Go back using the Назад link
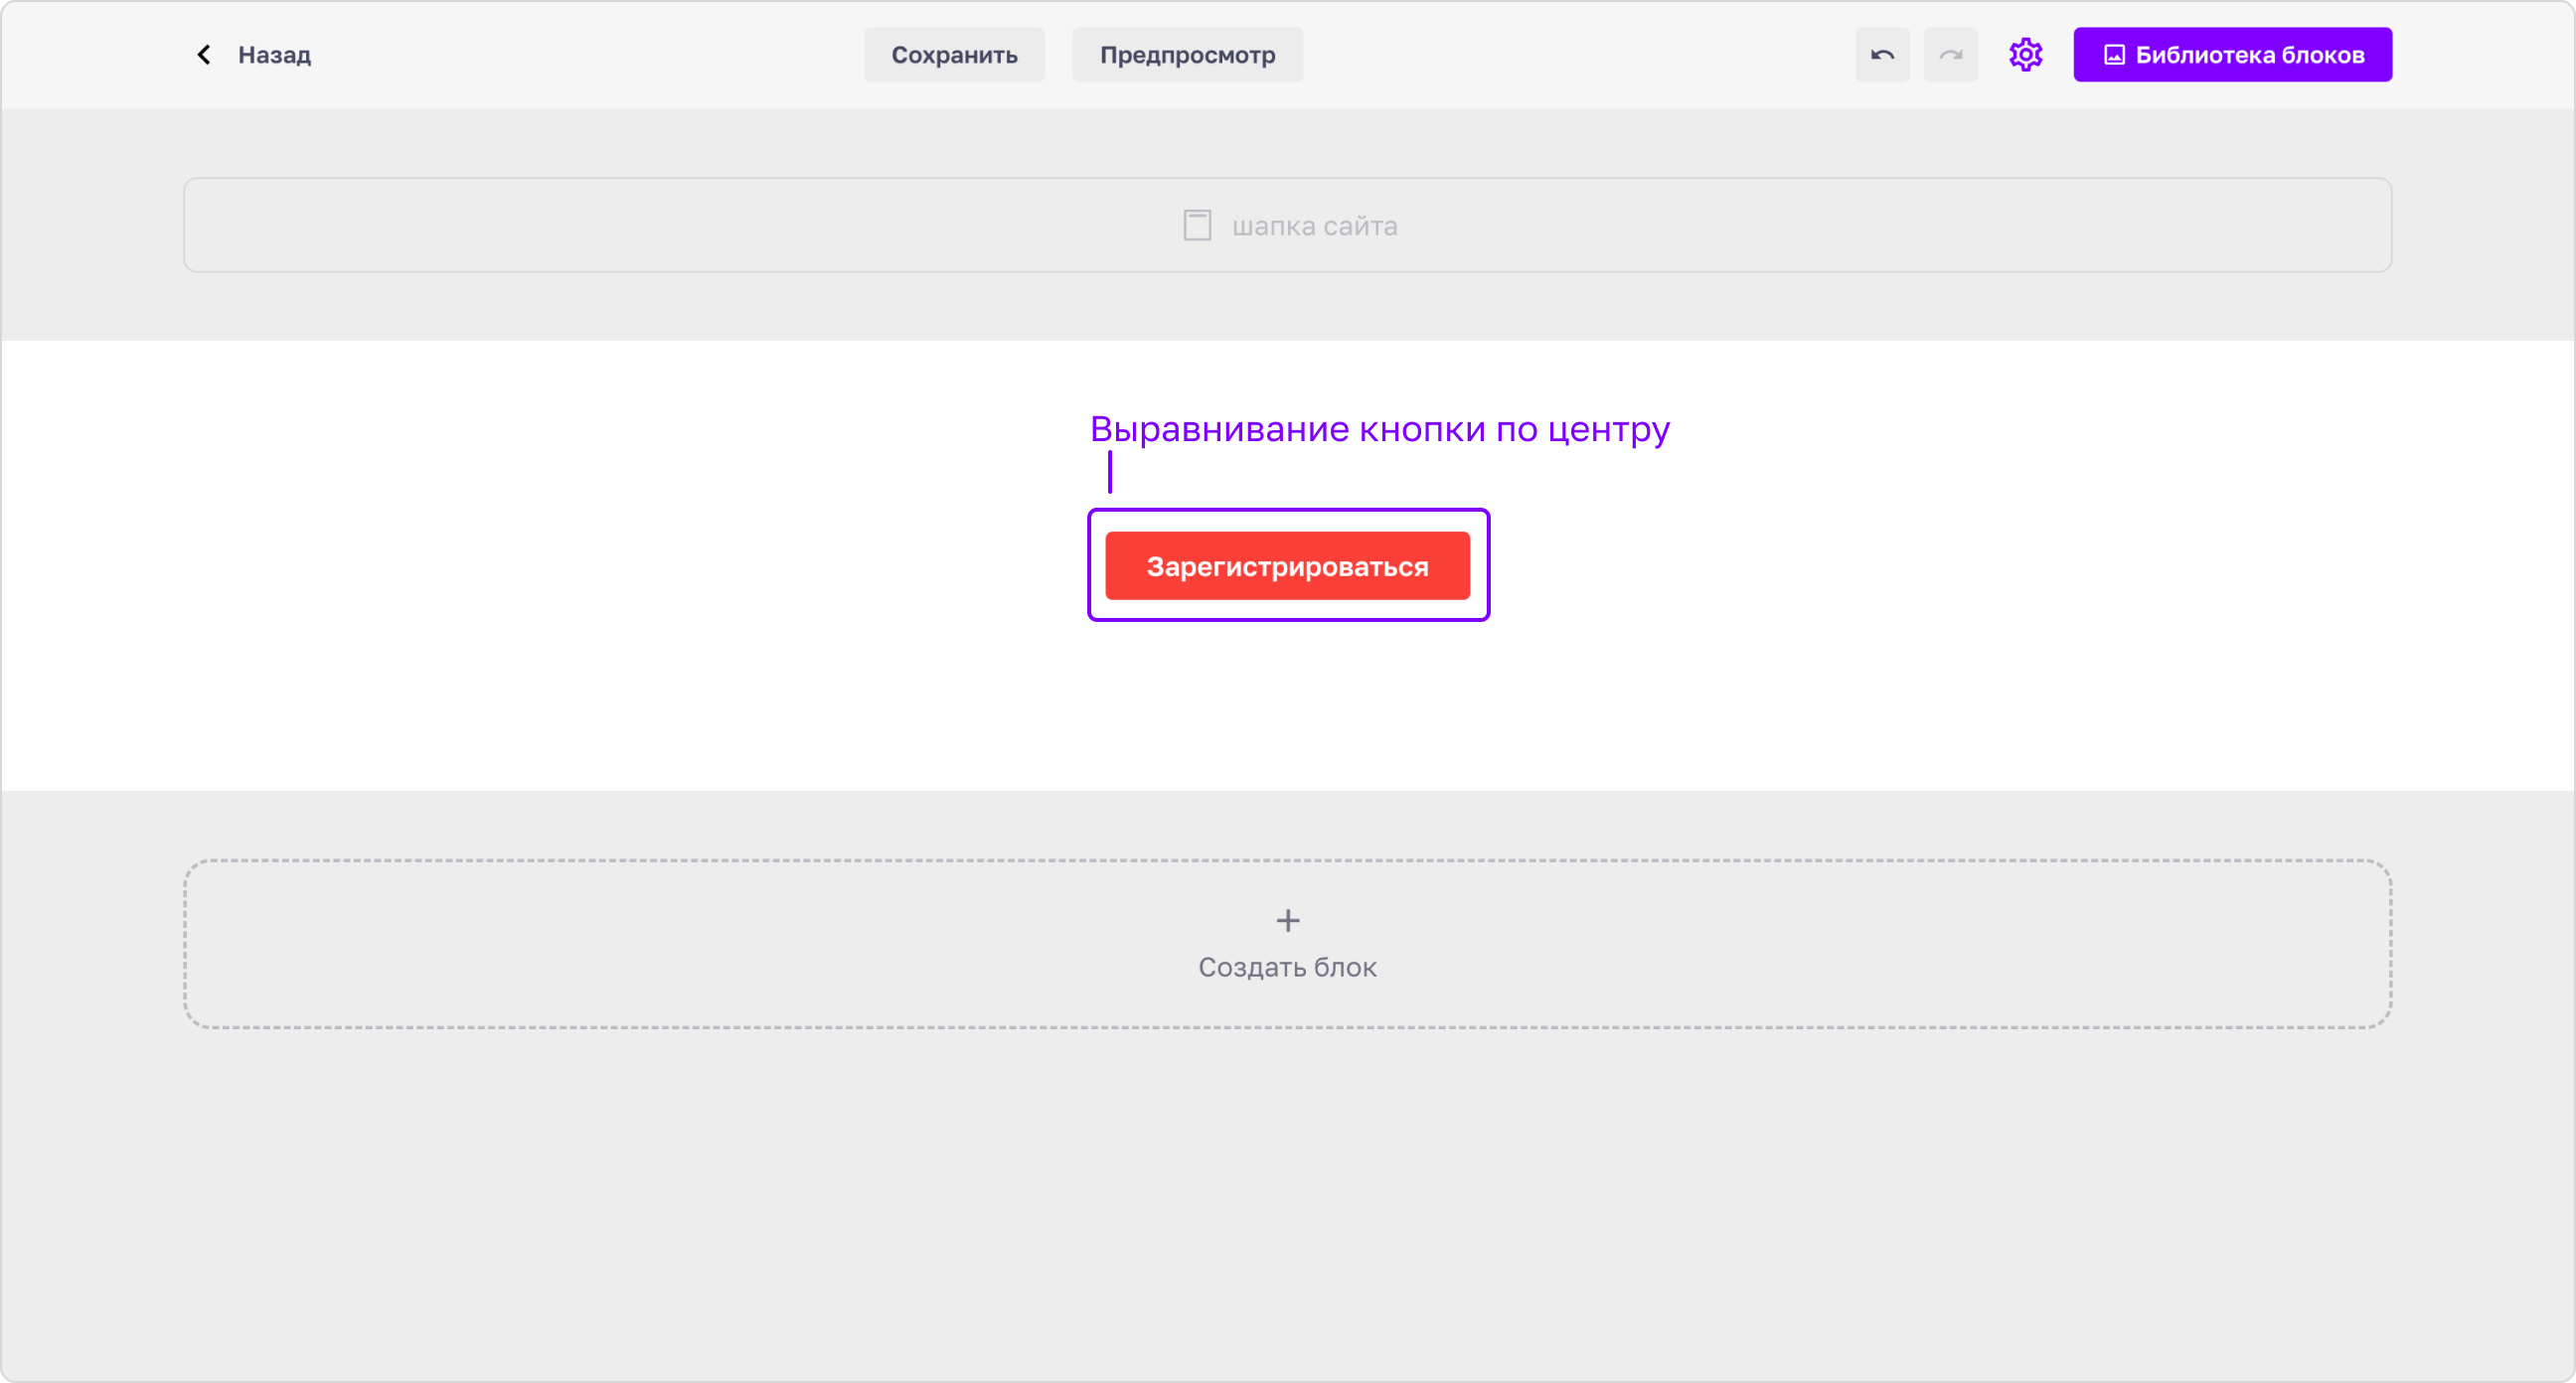 (x=274, y=55)
